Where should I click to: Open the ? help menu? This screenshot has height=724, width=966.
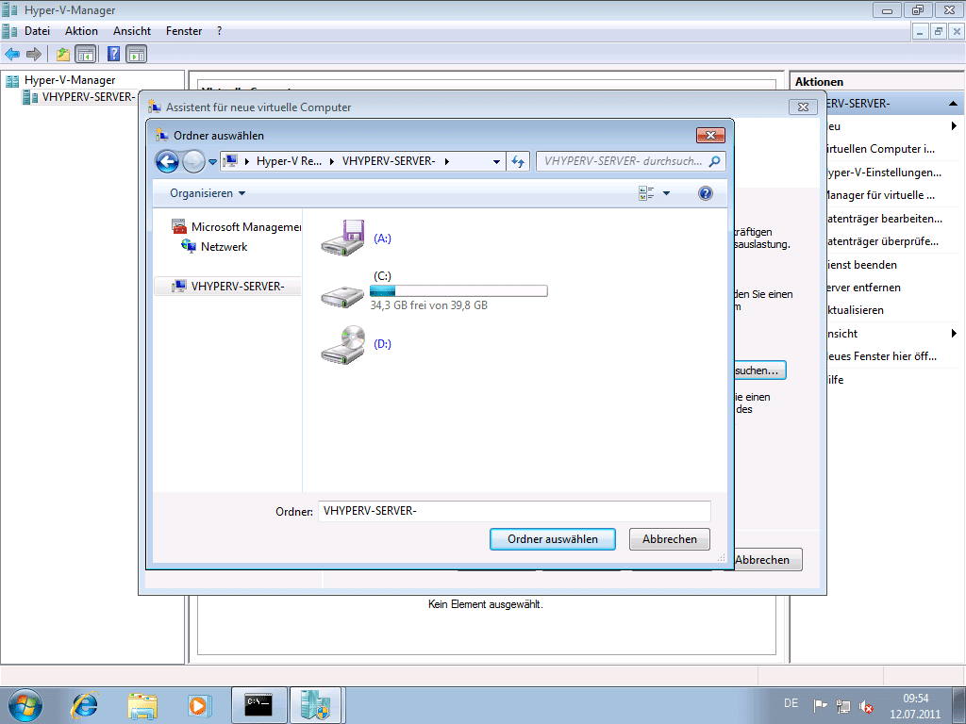[219, 31]
